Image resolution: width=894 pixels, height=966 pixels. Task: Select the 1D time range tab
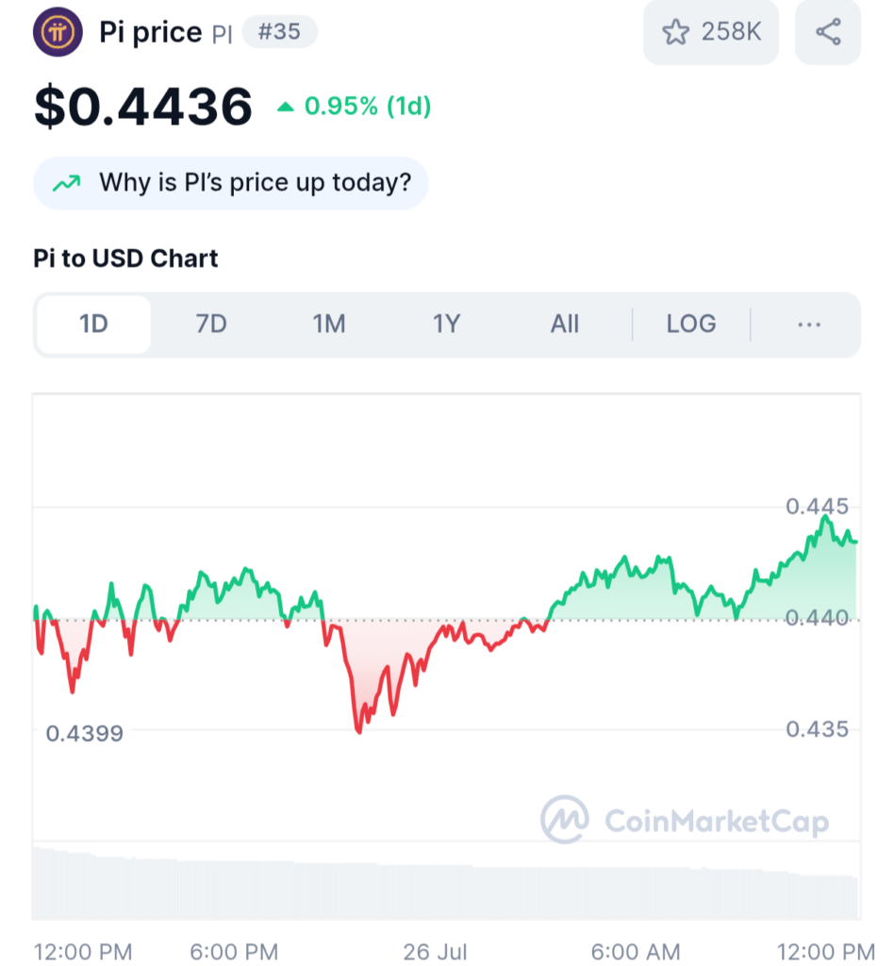(x=93, y=325)
